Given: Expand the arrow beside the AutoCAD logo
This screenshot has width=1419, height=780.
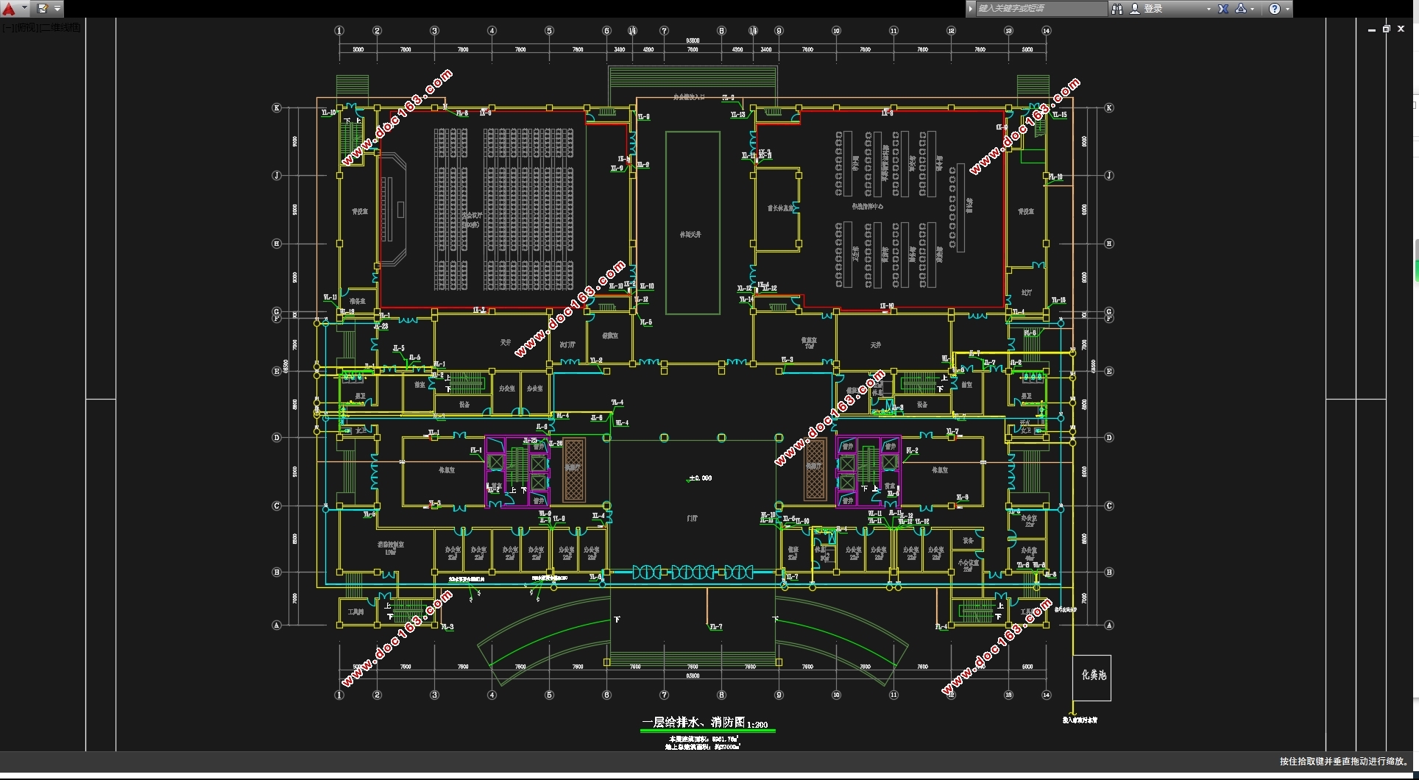Looking at the screenshot, I should pyautogui.click(x=24, y=9).
